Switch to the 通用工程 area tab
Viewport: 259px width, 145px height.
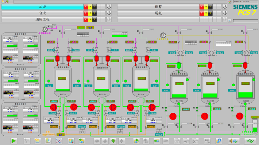tap(43, 19)
